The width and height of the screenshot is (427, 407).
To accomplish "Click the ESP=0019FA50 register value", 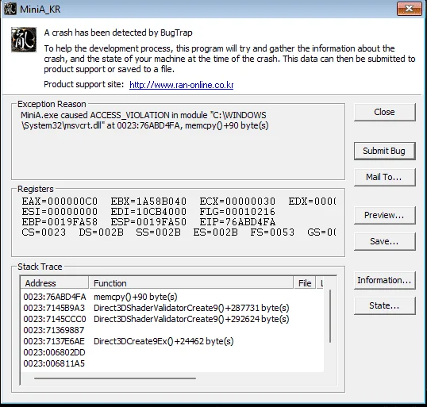I will [x=148, y=222].
